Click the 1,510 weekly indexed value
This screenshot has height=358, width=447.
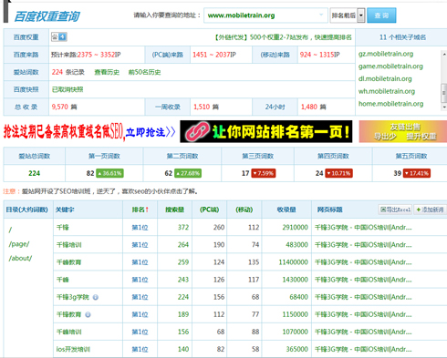click(x=202, y=107)
